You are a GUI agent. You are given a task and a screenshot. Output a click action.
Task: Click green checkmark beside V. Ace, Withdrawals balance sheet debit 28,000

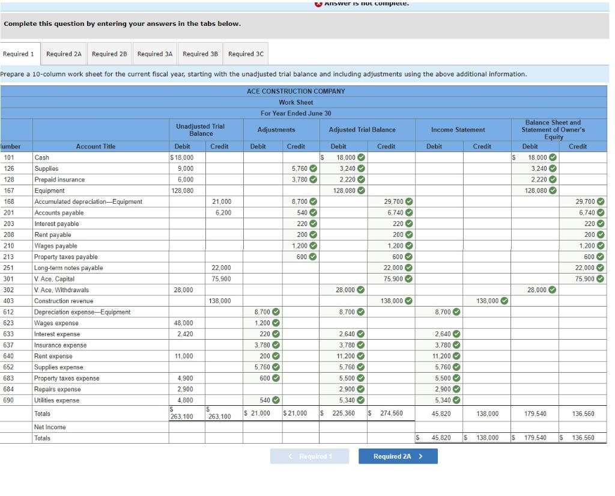click(553, 290)
